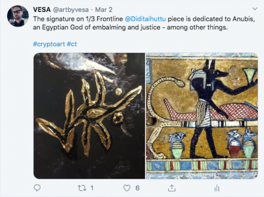This screenshot has width=264, height=197.
Task: Click the word Frontline in the tweet
Action: pos(110,19)
